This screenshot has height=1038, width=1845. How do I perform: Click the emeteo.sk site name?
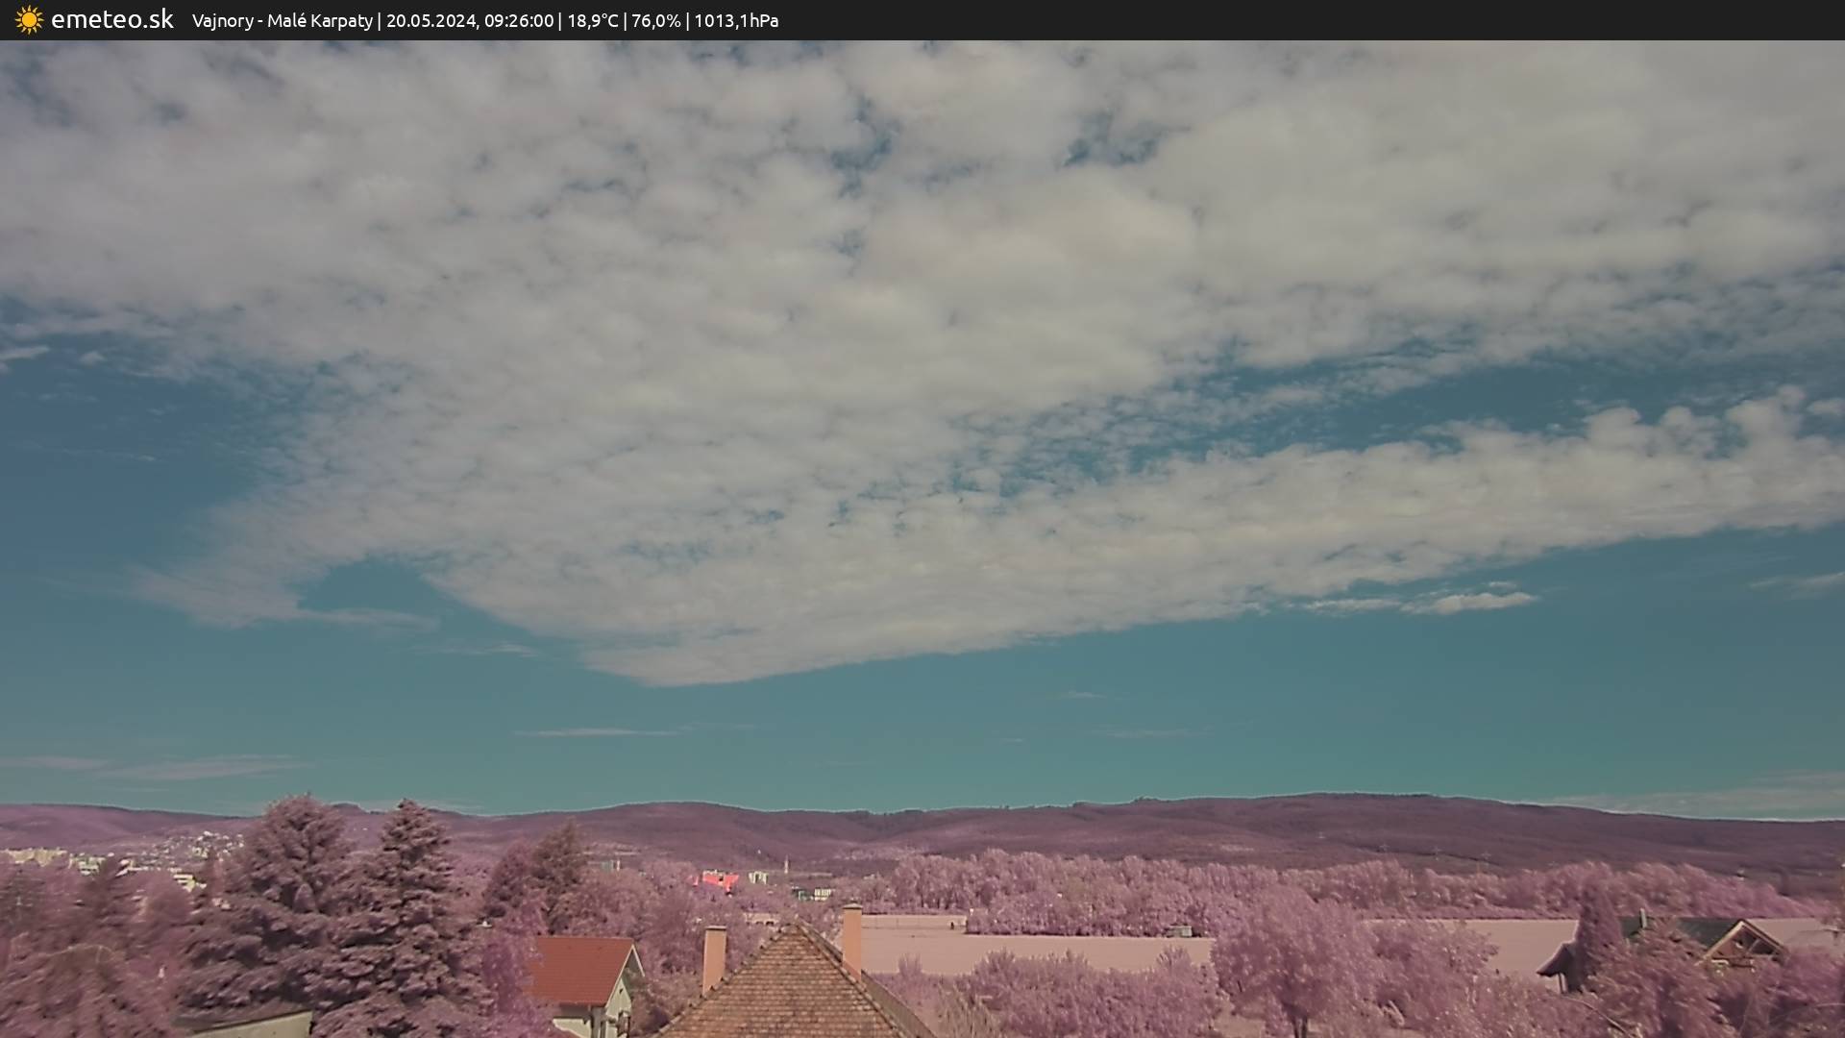point(111,19)
